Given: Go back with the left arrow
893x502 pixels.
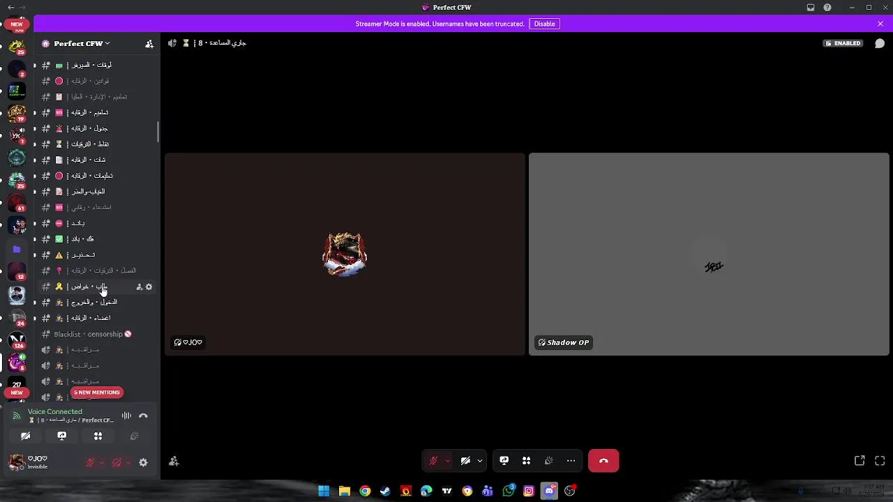Looking at the screenshot, I should pos(10,8).
